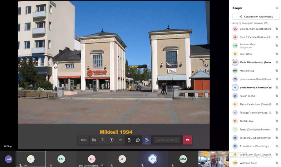Viewport: 281px width, 167px height.
Task: Collapse the Αυτή τη στιγμή στη σύσκεψη list
Action: tap(231, 23)
